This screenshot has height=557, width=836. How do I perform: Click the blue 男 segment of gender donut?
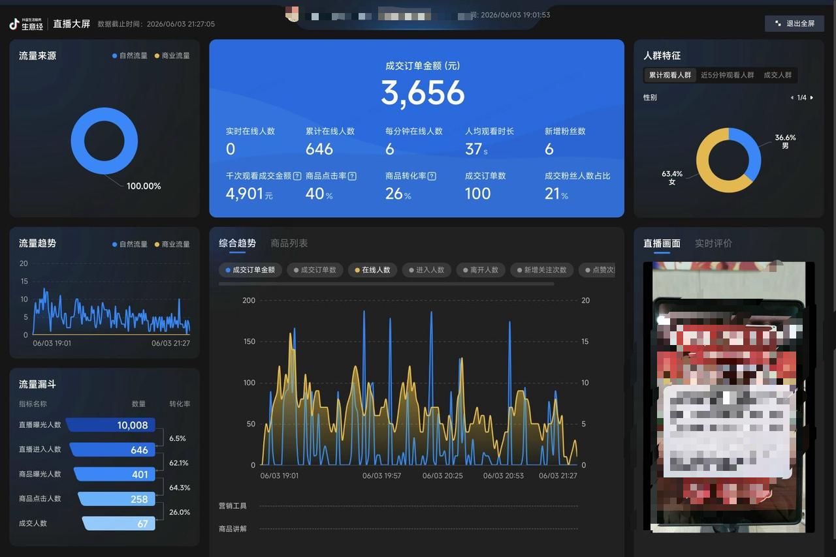pyautogui.click(x=753, y=150)
